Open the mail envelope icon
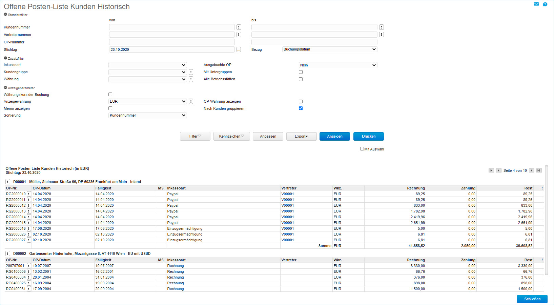This screenshot has height=305, width=554. click(536, 4)
